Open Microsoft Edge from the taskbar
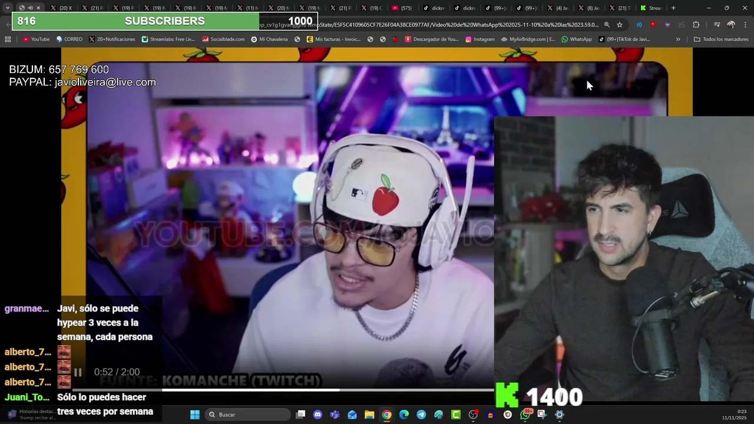The image size is (754, 424). coord(404,415)
